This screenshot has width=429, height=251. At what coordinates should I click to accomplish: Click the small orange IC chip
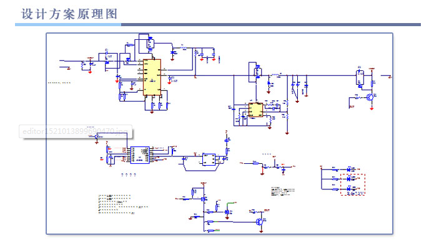point(255,110)
